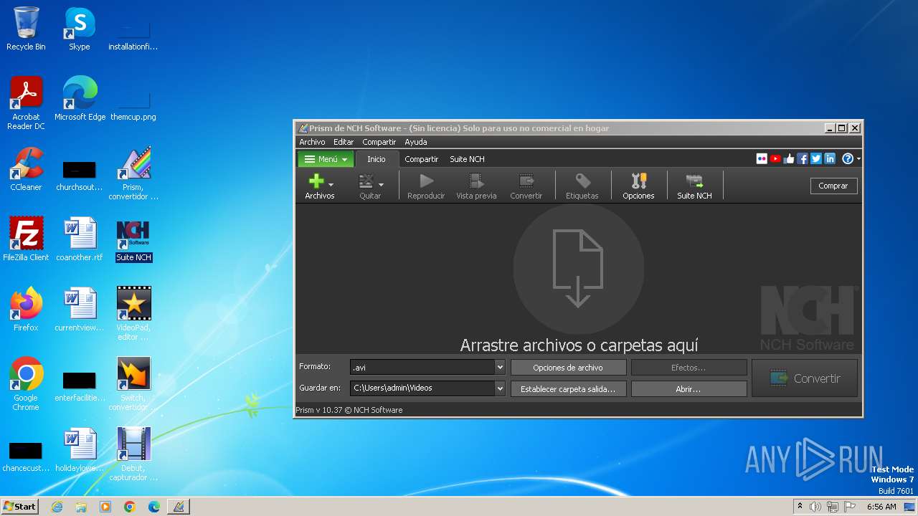
Task: Switch to the Inicio tab
Action: click(377, 159)
